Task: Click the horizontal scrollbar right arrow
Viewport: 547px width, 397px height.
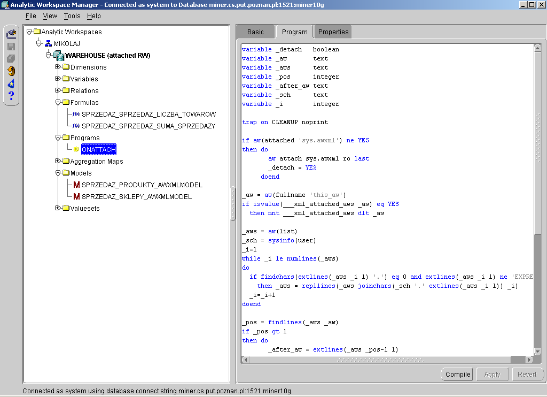Action: [x=530, y=360]
